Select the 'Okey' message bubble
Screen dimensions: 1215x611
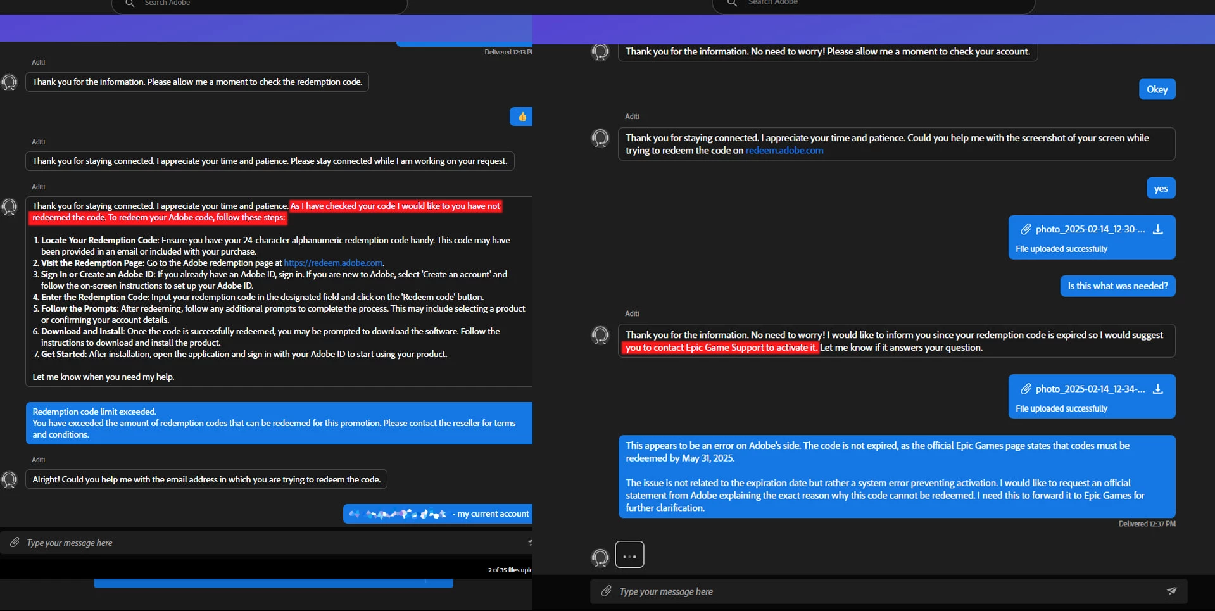[x=1157, y=89]
